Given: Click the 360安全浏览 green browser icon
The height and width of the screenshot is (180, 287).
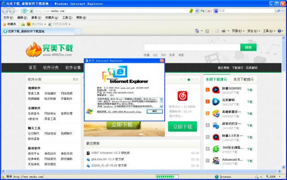Looking at the screenshot, I should tap(216, 149).
